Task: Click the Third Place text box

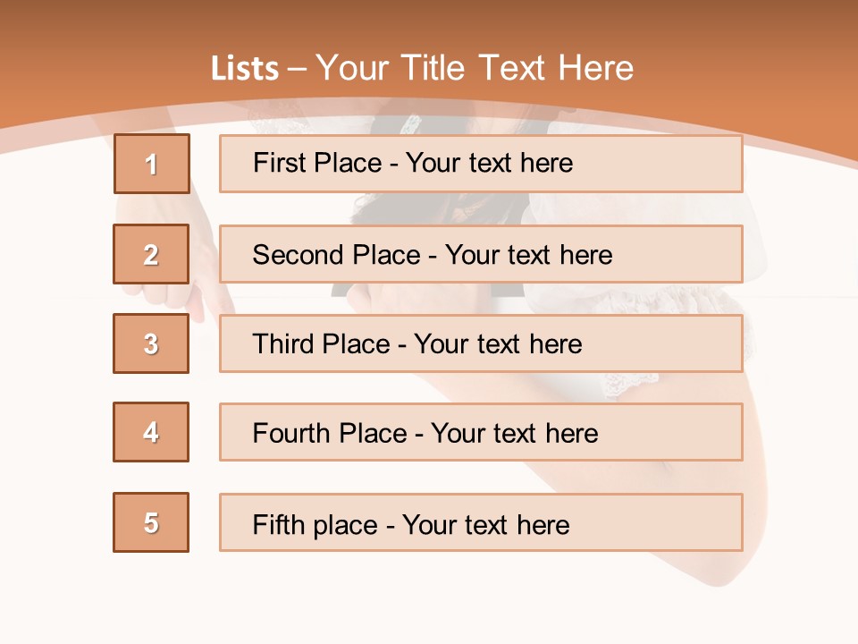Action: point(481,343)
